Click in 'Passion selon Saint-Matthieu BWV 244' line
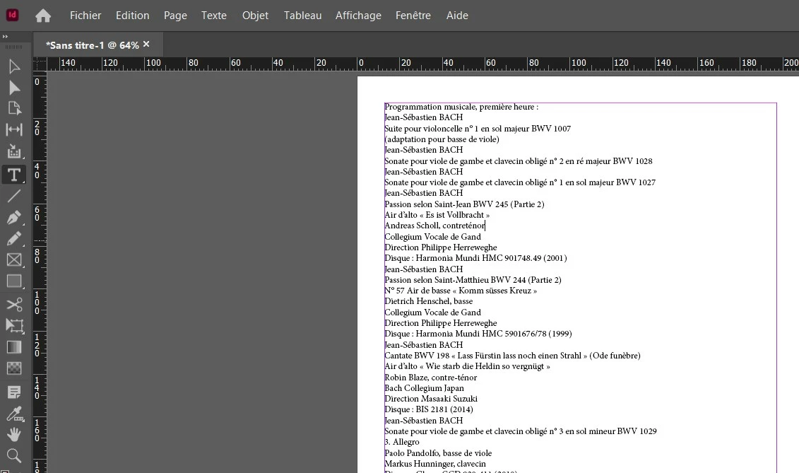Image resolution: width=799 pixels, height=473 pixels. pos(473,279)
